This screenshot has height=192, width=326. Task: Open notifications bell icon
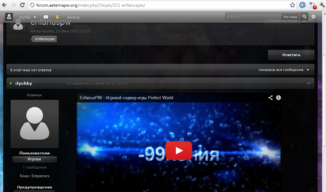(x=57, y=17)
